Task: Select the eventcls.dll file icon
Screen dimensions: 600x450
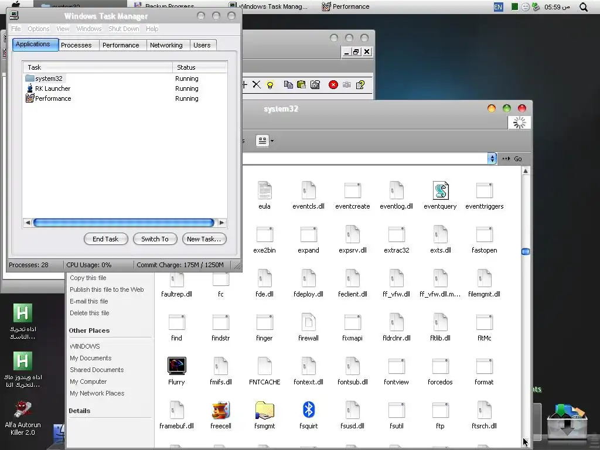Action: (x=308, y=190)
